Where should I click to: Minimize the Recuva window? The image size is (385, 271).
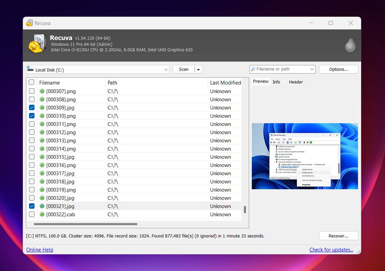tap(311, 23)
